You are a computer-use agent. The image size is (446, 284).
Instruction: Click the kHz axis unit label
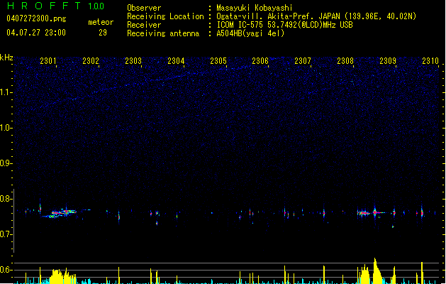pos(6,58)
